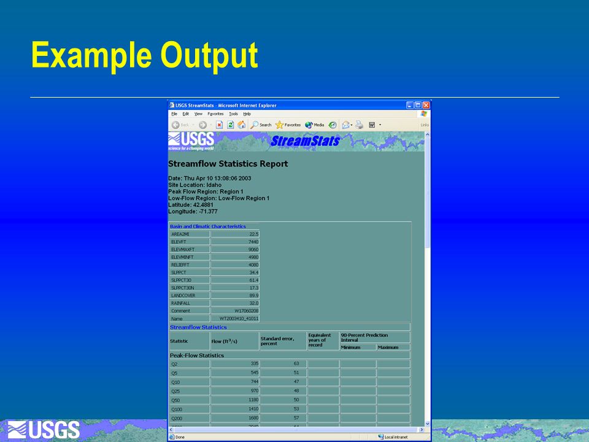The image size is (589, 442).
Task: Select the Name value WT2003410_41011
Action: tap(239, 319)
